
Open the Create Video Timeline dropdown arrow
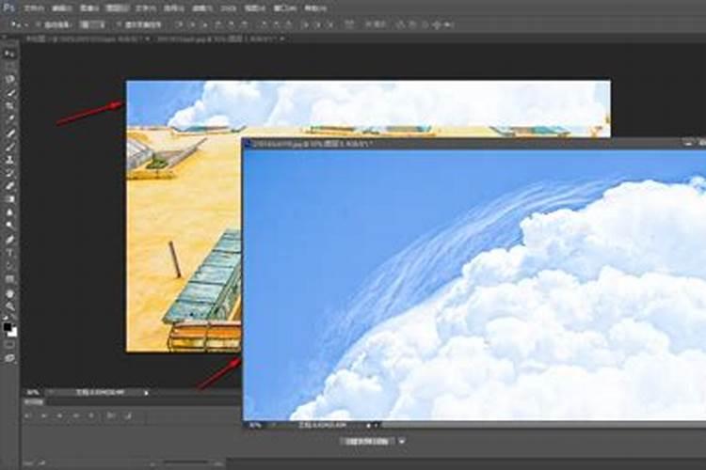pos(402,441)
